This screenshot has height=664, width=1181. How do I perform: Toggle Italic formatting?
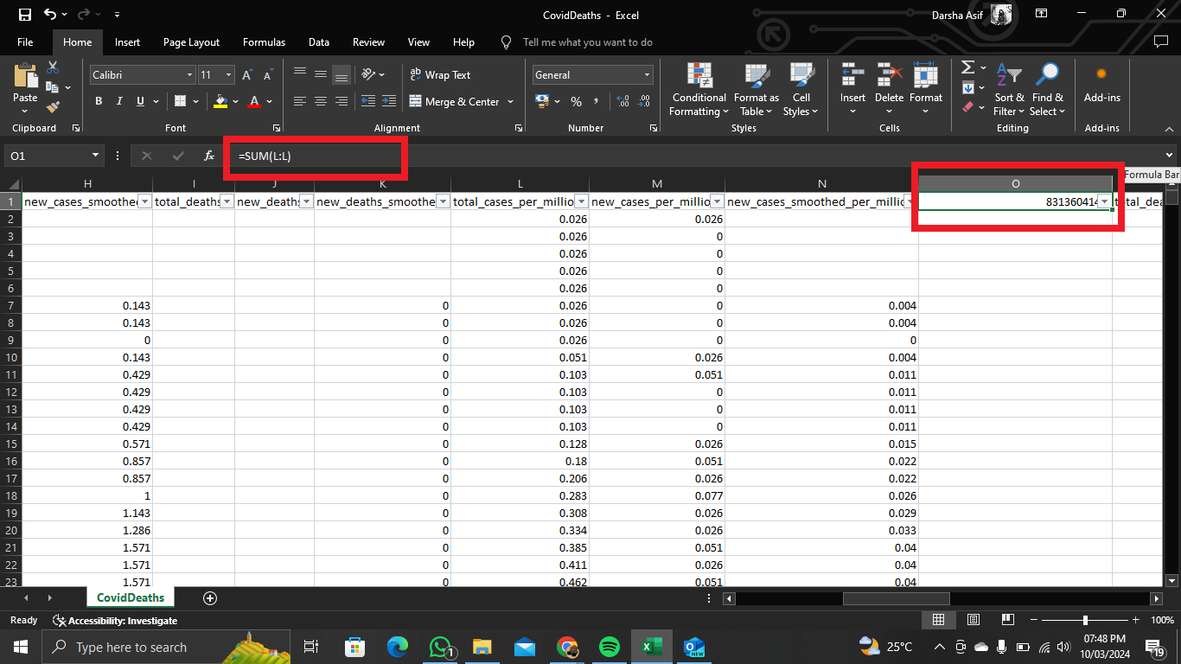(119, 102)
